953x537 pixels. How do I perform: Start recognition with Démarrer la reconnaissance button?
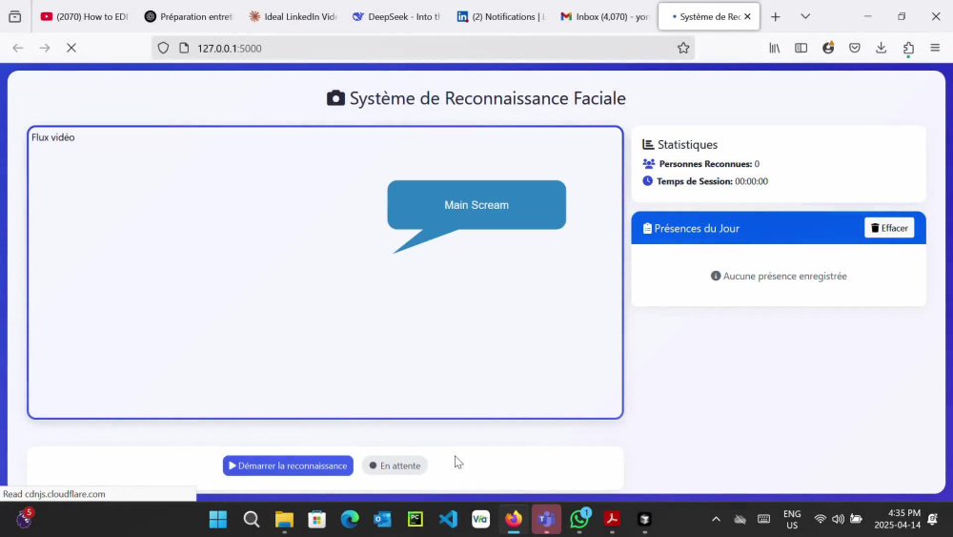click(288, 465)
